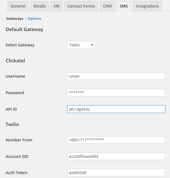
Task: Click the Password label text
Action: (x=15, y=93)
